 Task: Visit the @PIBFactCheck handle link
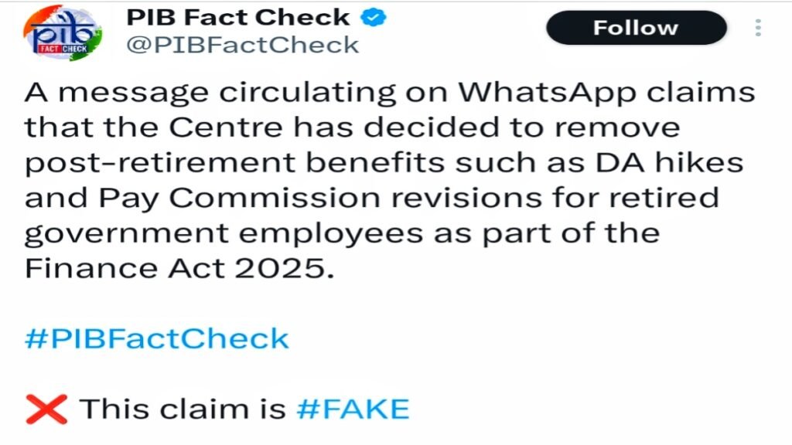(242, 45)
